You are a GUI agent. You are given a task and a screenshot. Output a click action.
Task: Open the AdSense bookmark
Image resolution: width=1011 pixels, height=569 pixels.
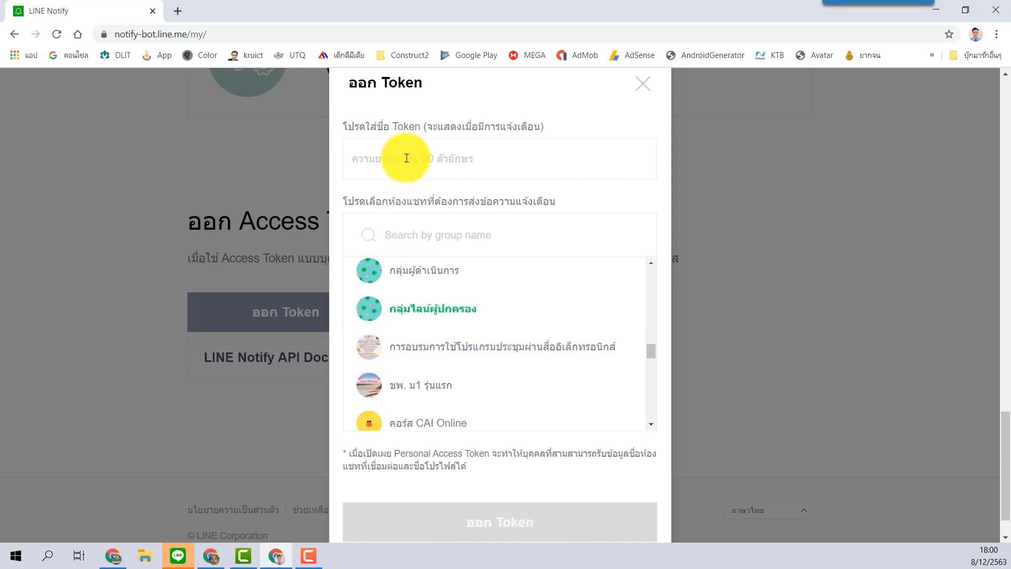pos(632,55)
